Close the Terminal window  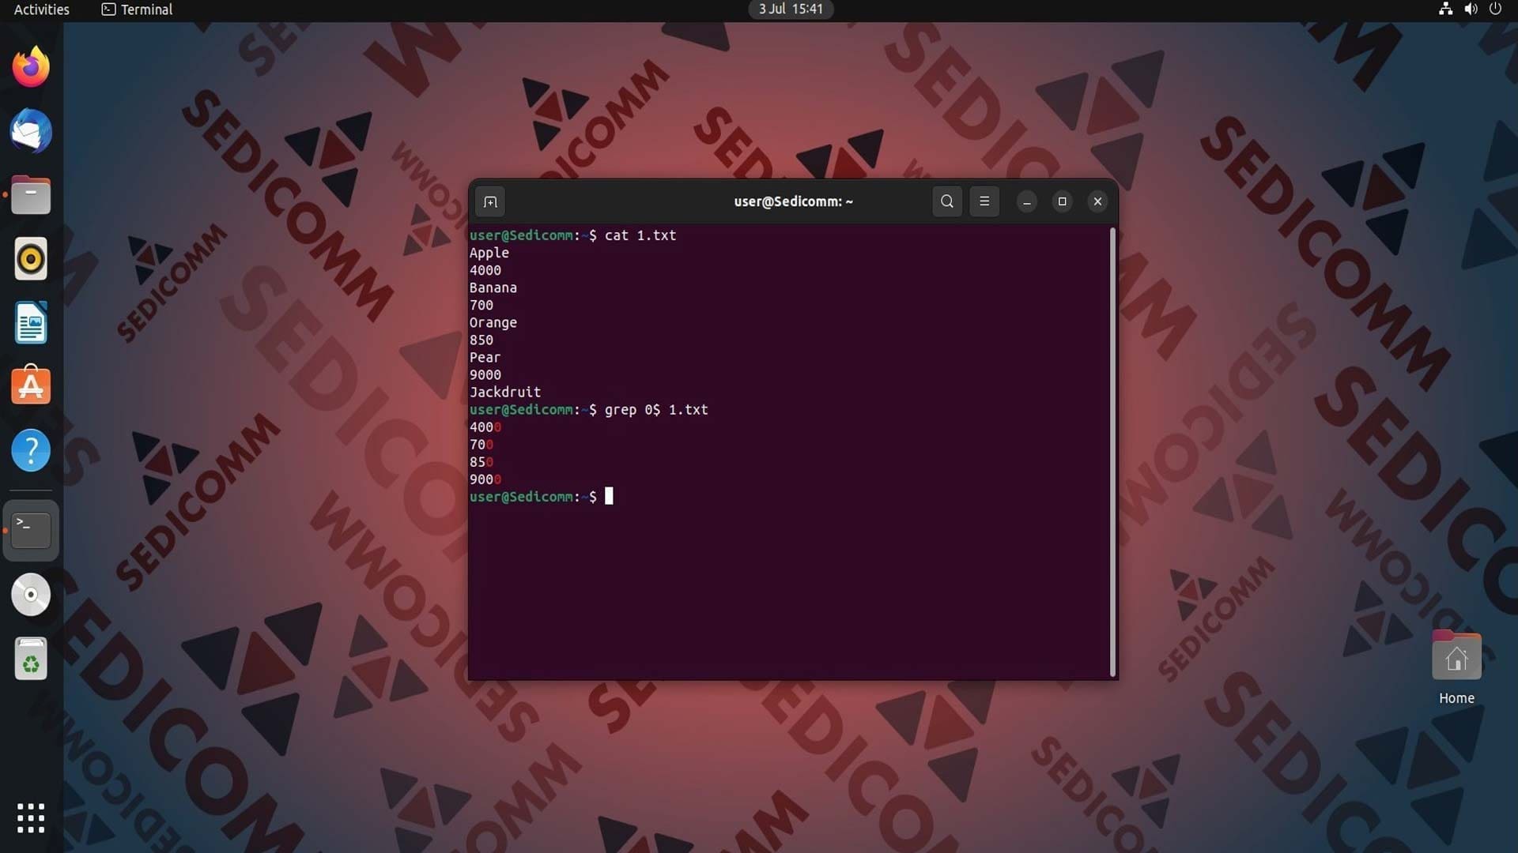click(x=1097, y=201)
